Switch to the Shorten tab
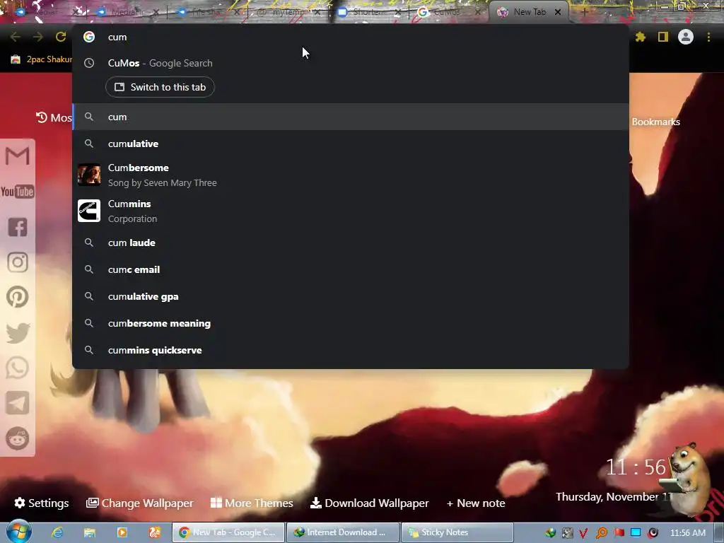Viewport: 724px width, 543px height. point(368,12)
